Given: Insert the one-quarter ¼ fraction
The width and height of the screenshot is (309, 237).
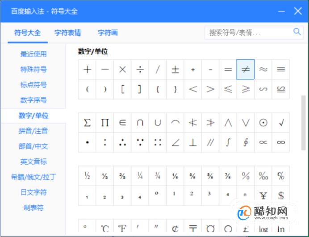Looking at the screenshot, I should coord(140,176).
